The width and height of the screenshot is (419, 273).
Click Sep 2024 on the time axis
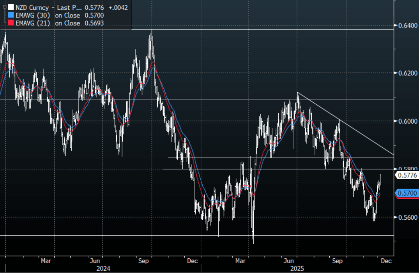pos(143,261)
